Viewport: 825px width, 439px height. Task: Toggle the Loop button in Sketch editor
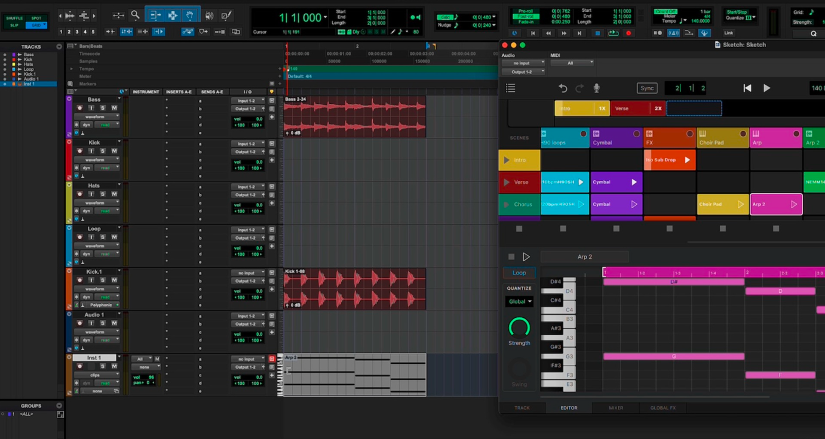(x=519, y=273)
